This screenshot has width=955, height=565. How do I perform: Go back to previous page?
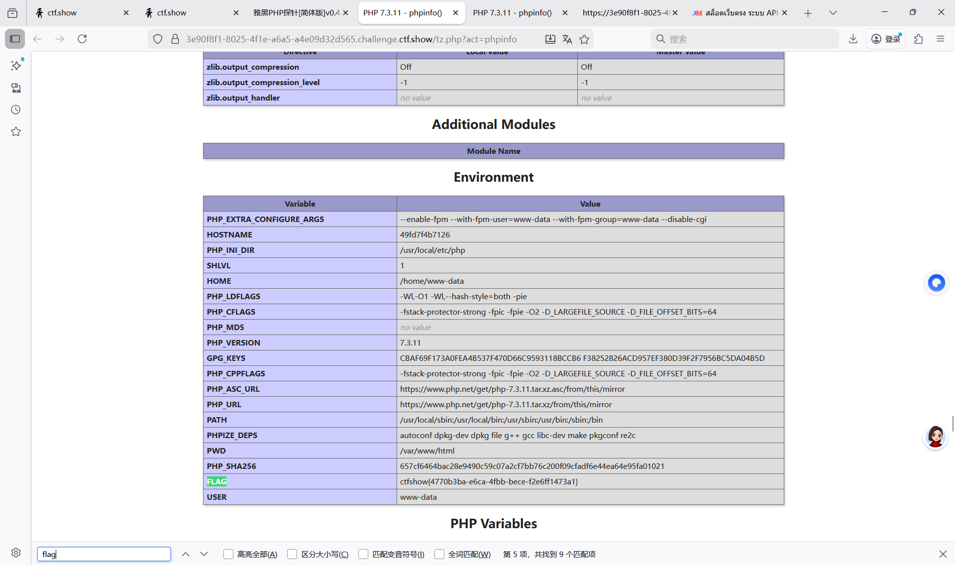pos(37,39)
